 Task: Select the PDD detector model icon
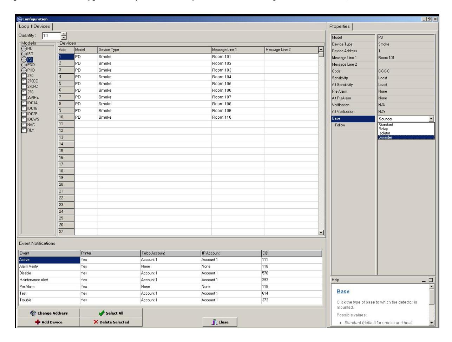pos(24,65)
